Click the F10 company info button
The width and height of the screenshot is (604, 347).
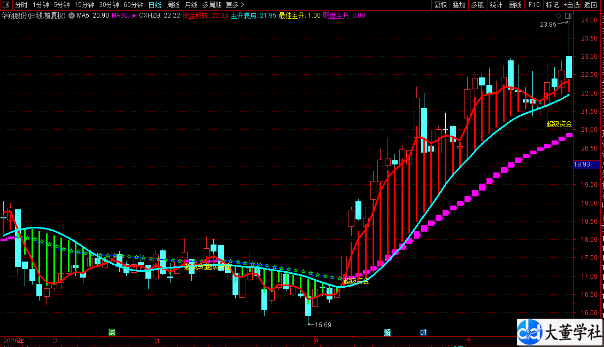click(534, 5)
